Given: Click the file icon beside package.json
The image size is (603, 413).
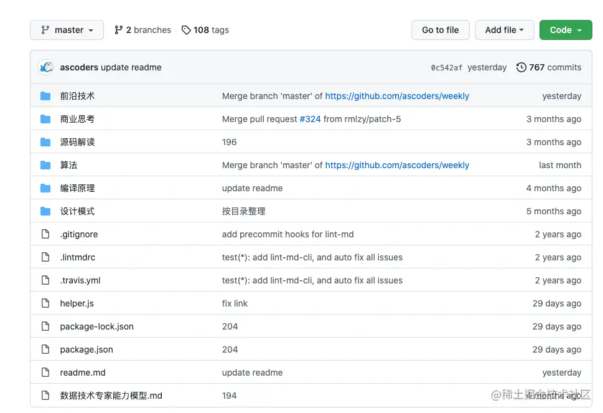Looking at the screenshot, I should click(45, 349).
